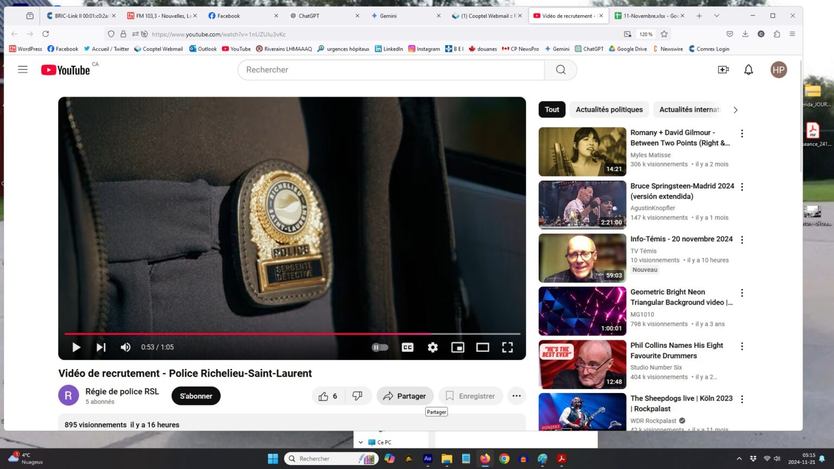Switch to theater mode
This screenshot has height=469, width=834.
(x=483, y=347)
